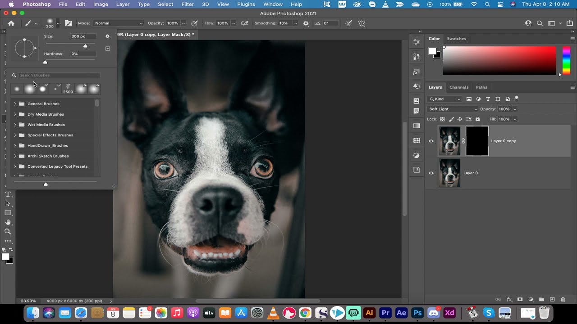Create a new group folder
577x324 pixels.
pyautogui.click(x=541, y=299)
